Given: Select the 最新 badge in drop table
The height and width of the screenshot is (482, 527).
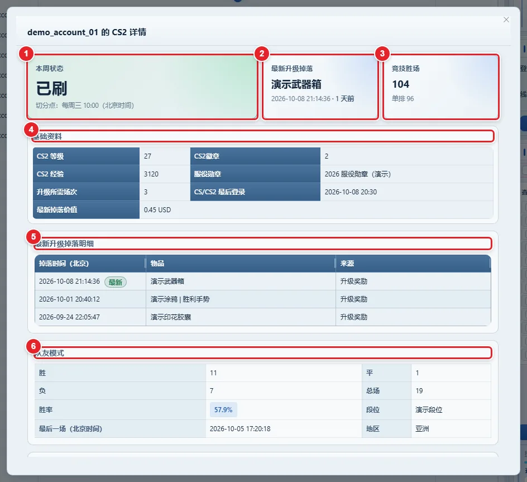Looking at the screenshot, I should pos(115,282).
